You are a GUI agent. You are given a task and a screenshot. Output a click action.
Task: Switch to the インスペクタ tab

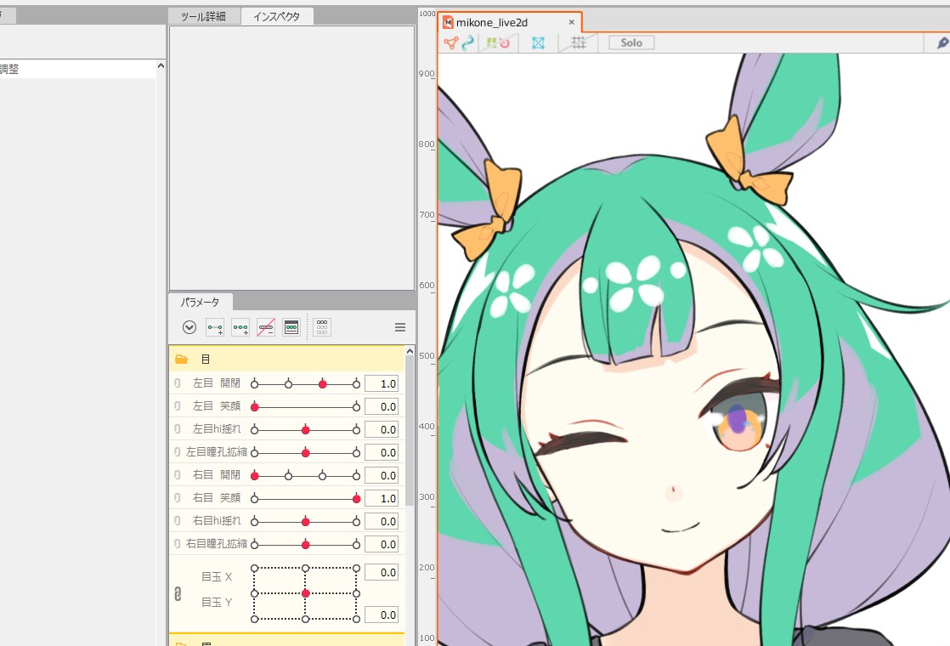pos(277,16)
